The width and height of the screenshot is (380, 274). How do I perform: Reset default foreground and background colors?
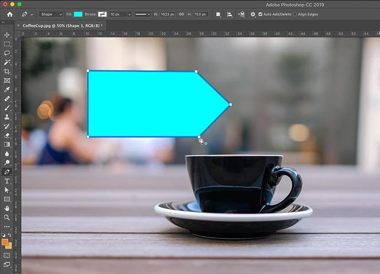pos(3,235)
